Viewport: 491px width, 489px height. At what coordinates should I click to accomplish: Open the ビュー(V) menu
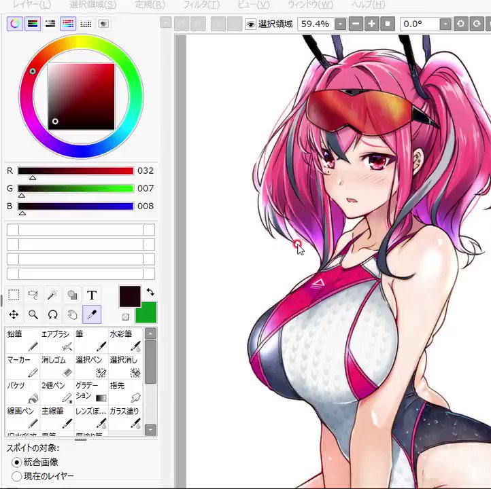(x=254, y=5)
